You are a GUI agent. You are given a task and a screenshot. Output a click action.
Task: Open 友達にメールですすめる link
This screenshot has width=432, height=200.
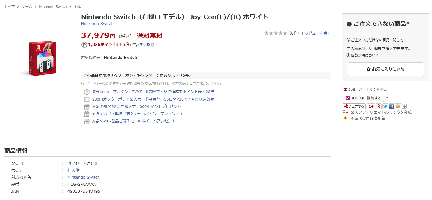[x=367, y=89]
